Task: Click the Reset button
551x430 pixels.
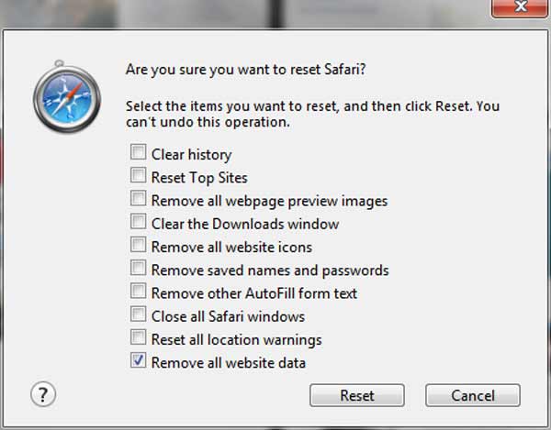Action: pos(357,395)
